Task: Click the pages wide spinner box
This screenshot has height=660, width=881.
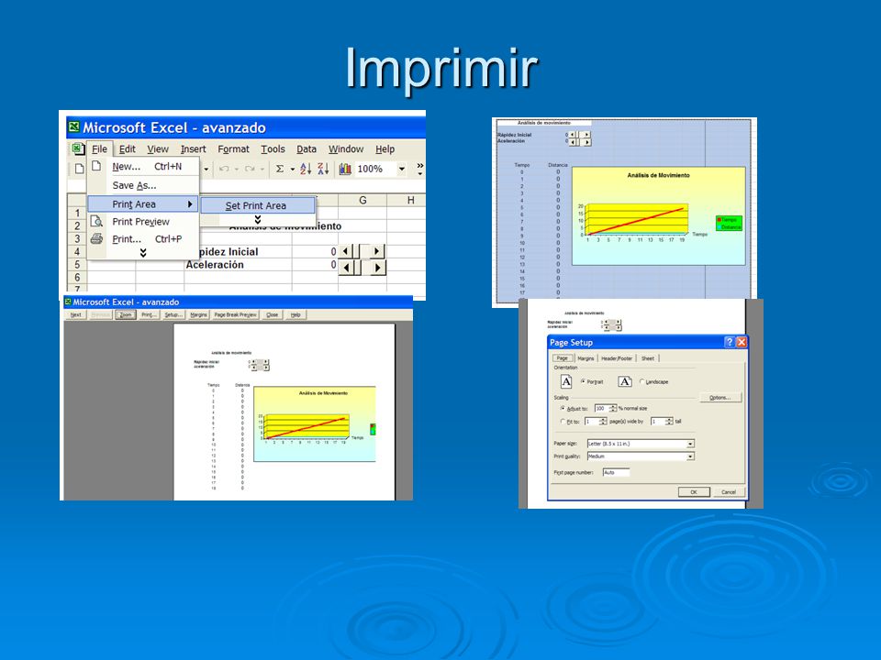Action: [x=596, y=421]
